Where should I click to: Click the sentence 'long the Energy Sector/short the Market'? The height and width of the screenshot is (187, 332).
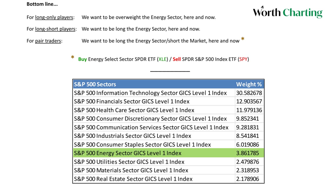coord(161,41)
